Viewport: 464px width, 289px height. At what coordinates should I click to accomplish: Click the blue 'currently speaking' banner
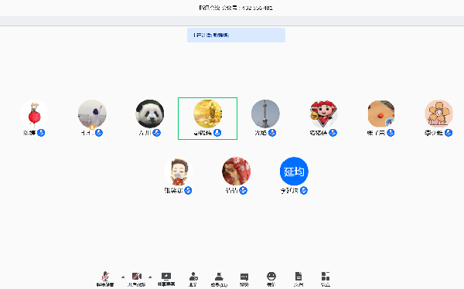(236, 36)
